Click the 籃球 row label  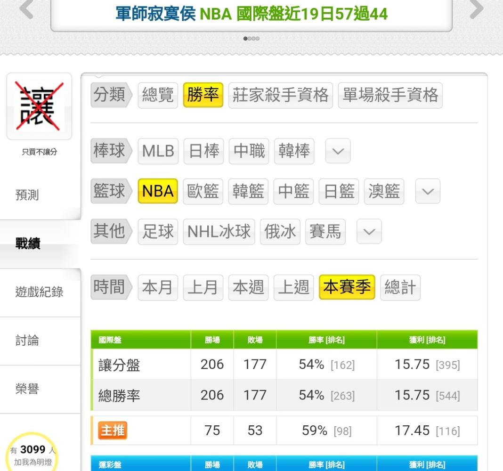pos(111,191)
